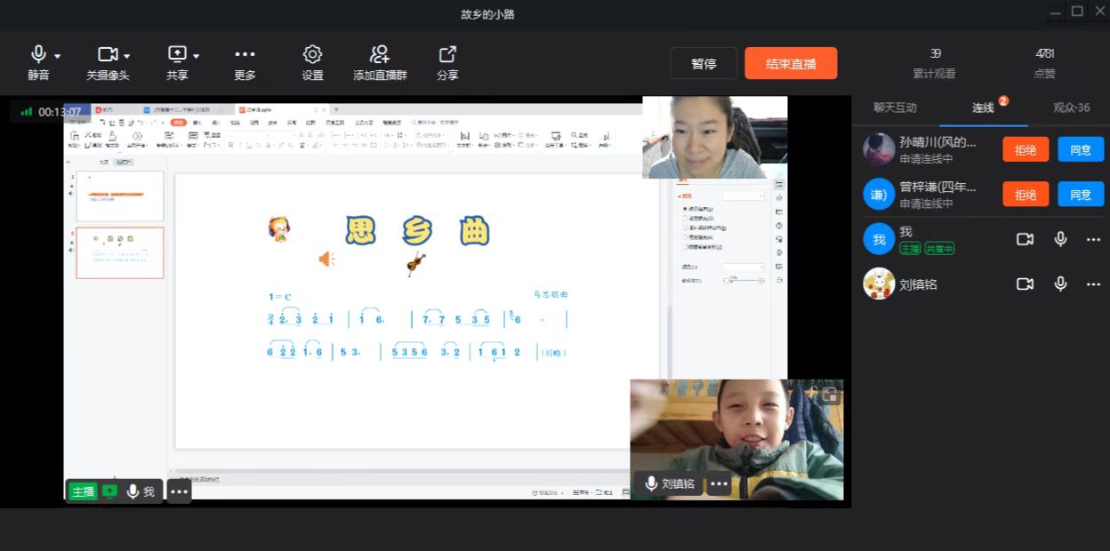Image resolution: width=1110 pixels, height=551 pixels.
Task: Open the lower dropdown above the slider
Action: click(744, 267)
